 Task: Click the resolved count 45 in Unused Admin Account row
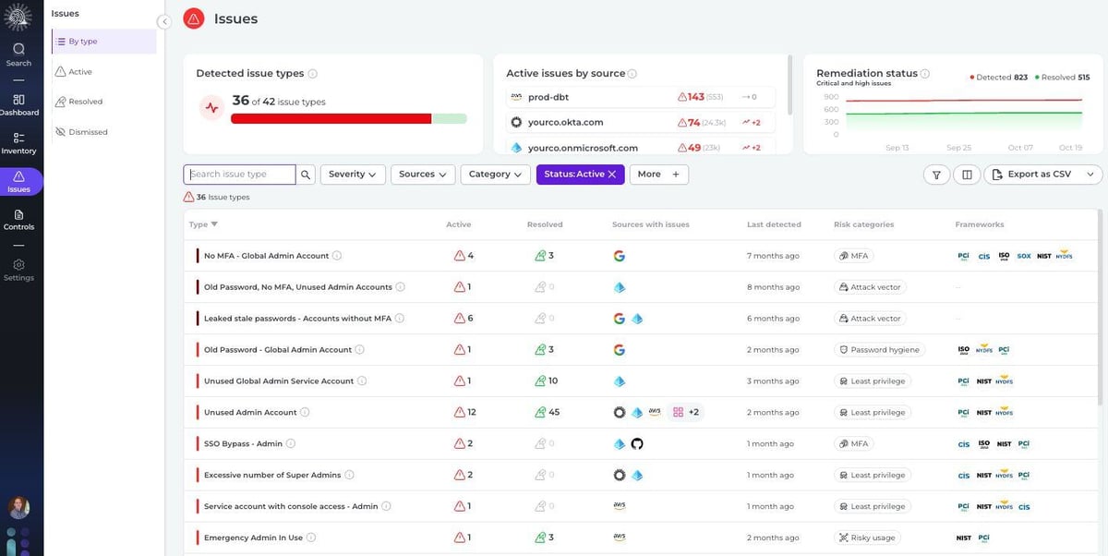coord(548,413)
